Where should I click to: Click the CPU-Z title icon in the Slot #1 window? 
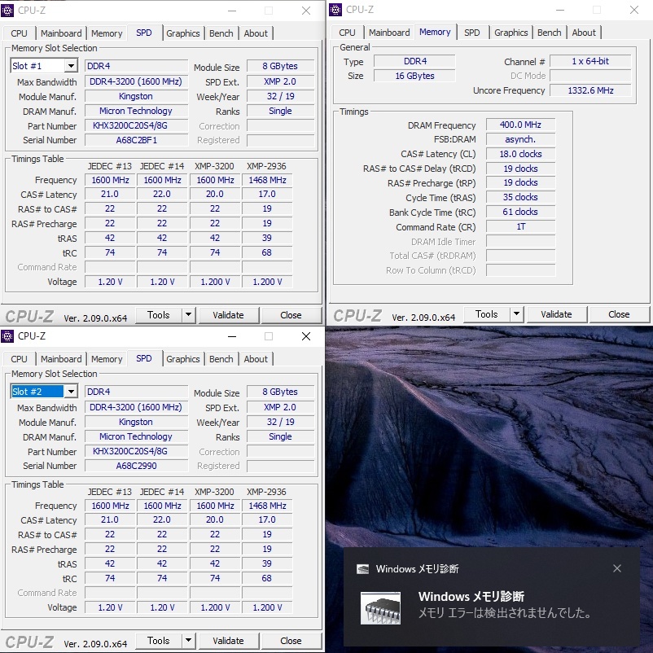(x=7, y=11)
